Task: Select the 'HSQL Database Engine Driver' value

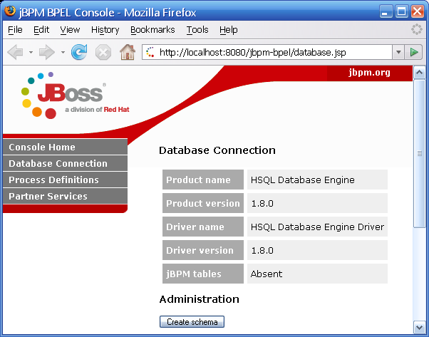Action: pos(317,227)
